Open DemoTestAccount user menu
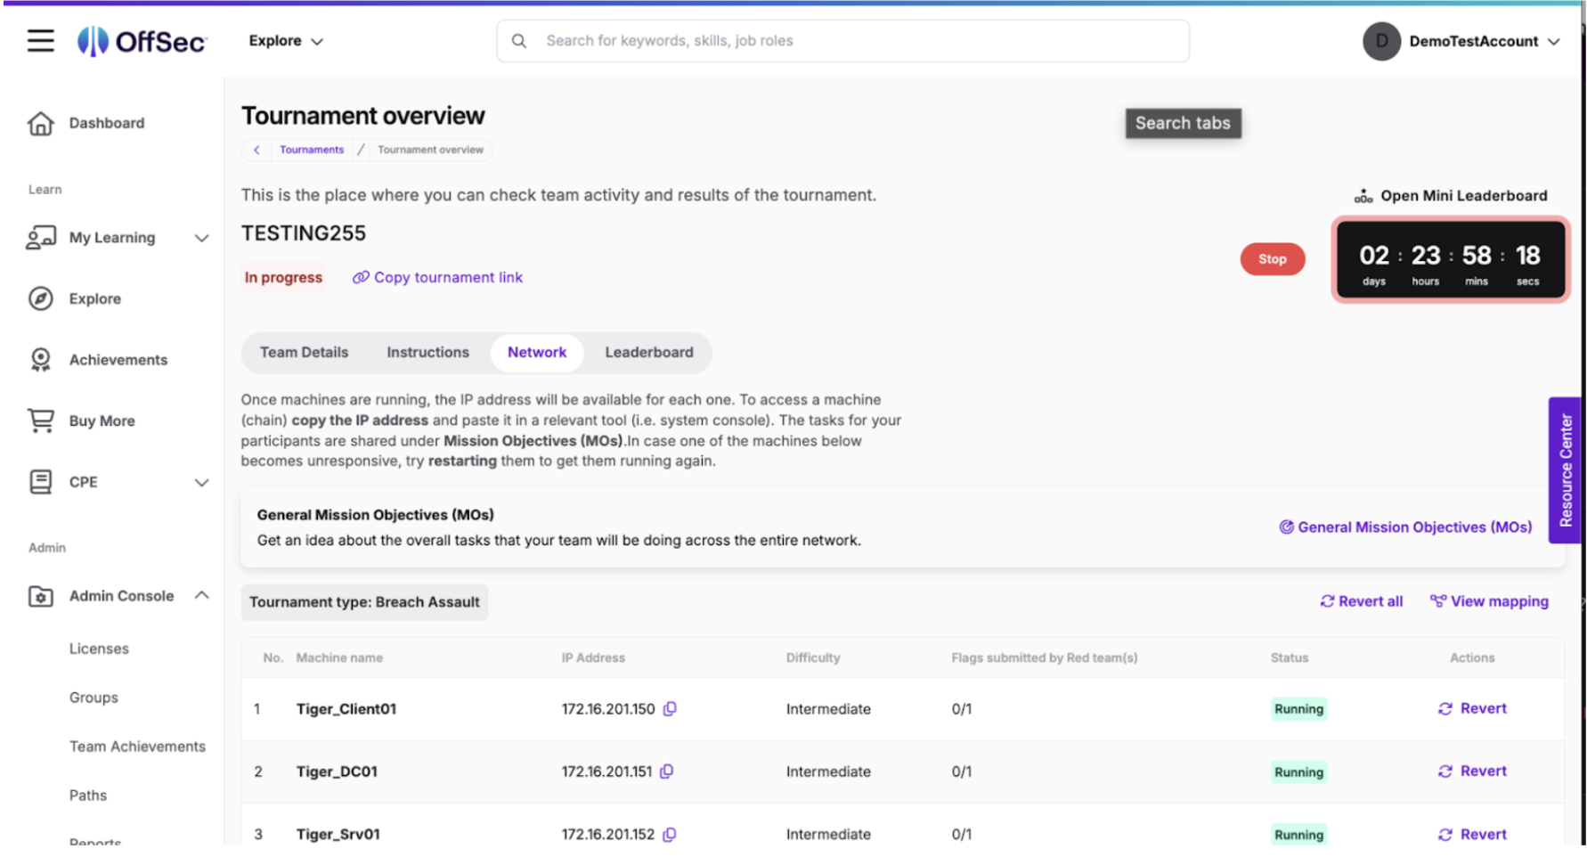The height and width of the screenshot is (857, 1587). point(1462,41)
